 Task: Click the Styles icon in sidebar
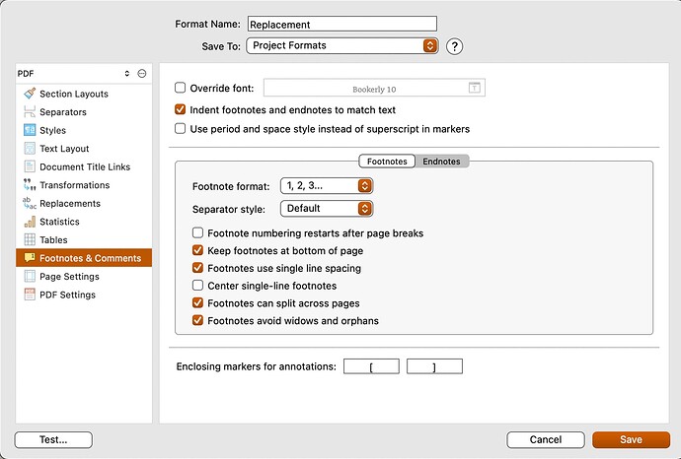click(30, 130)
